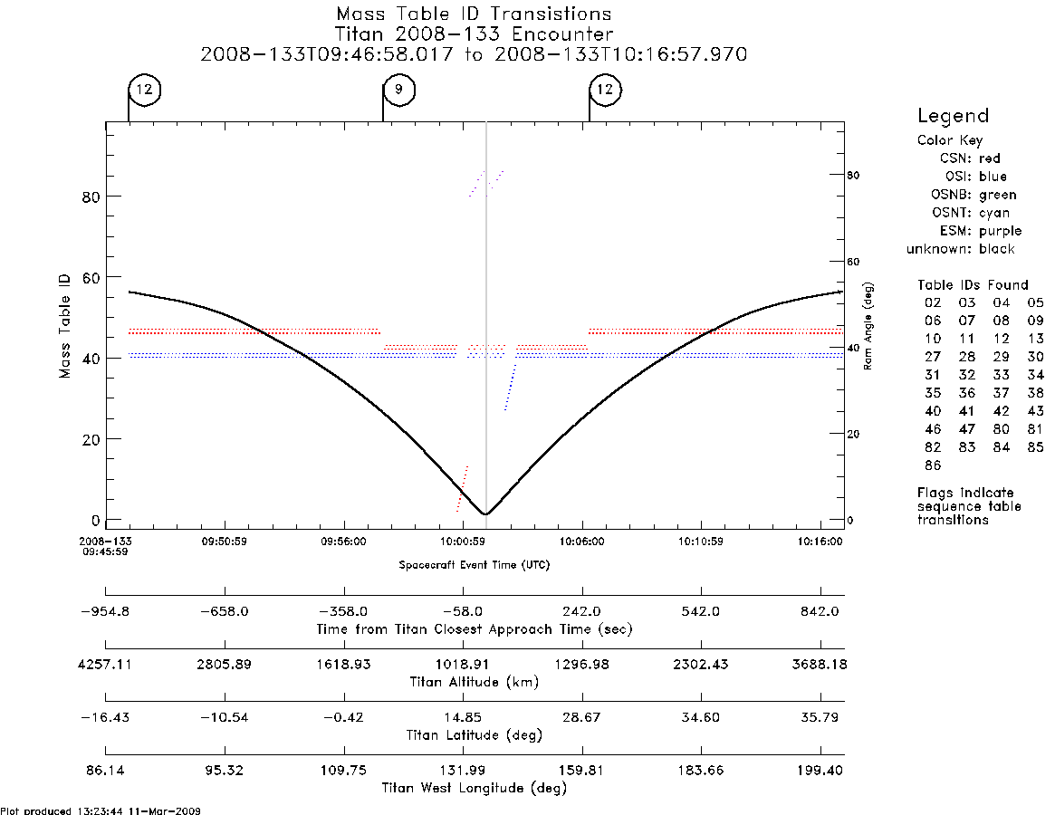Click the -58.0 closest approach time value
Screen dimensions: 1055x815
point(463,612)
